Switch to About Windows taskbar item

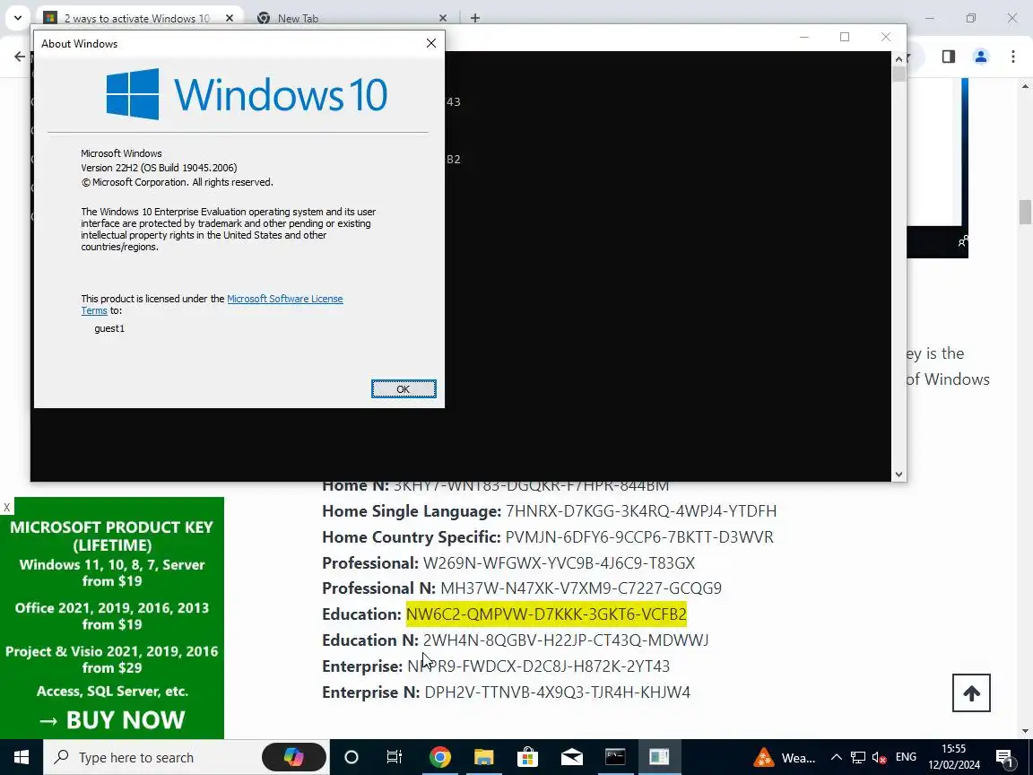(x=659, y=757)
